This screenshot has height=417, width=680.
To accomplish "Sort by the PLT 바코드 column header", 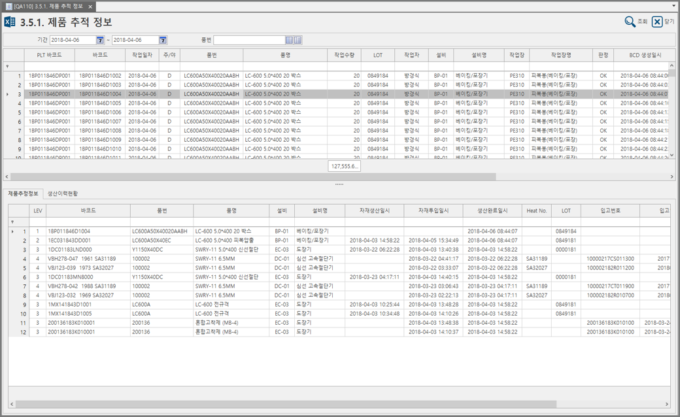I will coord(50,56).
